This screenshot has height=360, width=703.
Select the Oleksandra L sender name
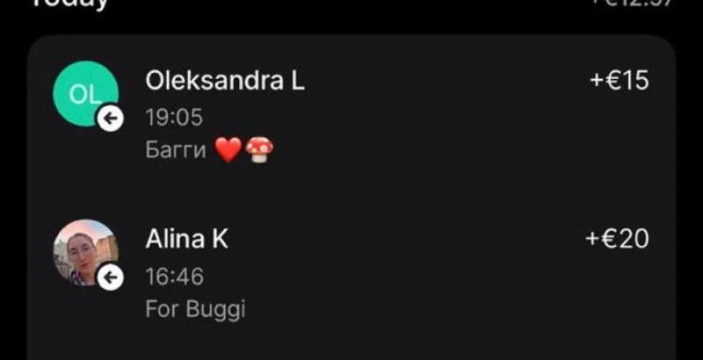pyautogui.click(x=225, y=82)
